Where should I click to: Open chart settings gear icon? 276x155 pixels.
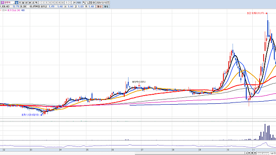[94, 3]
